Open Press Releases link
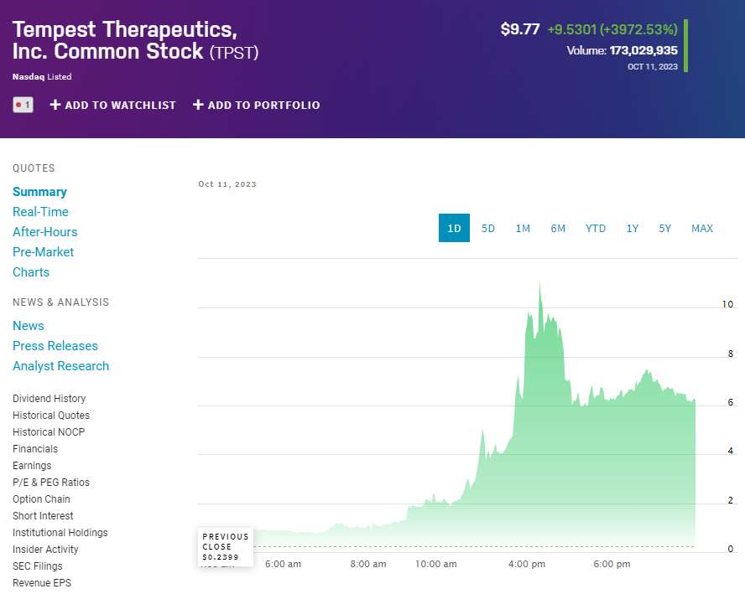Image resolution: width=745 pixels, height=594 pixels. point(55,346)
